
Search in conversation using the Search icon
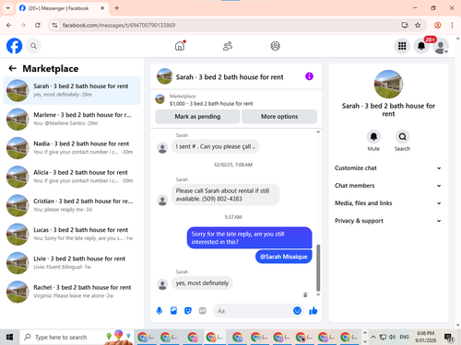click(x=402, y=136)
